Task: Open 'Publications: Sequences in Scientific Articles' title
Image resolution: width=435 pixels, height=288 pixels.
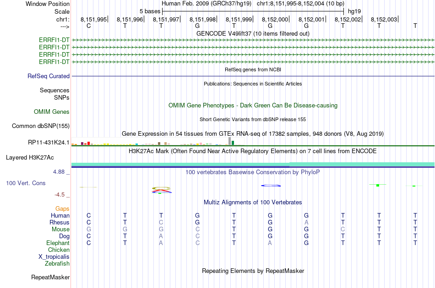Action: (x=253, y=84)
